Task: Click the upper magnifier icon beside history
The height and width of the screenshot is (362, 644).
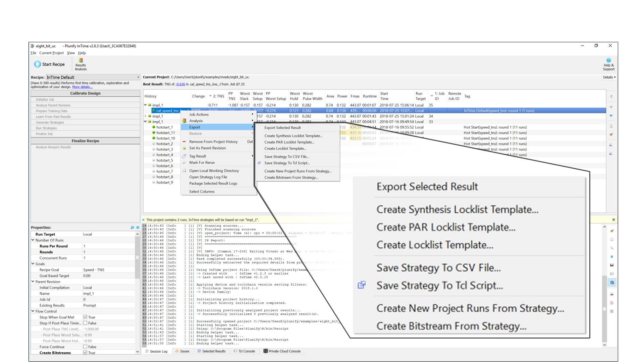Action: click(611, 145)
